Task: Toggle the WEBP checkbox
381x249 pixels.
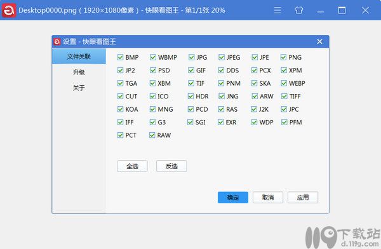Action: tap(284, 83)
